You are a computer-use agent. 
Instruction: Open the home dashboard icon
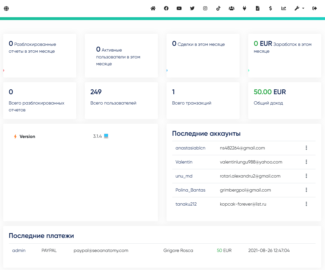pyautogui.click(x=153, y=8)
